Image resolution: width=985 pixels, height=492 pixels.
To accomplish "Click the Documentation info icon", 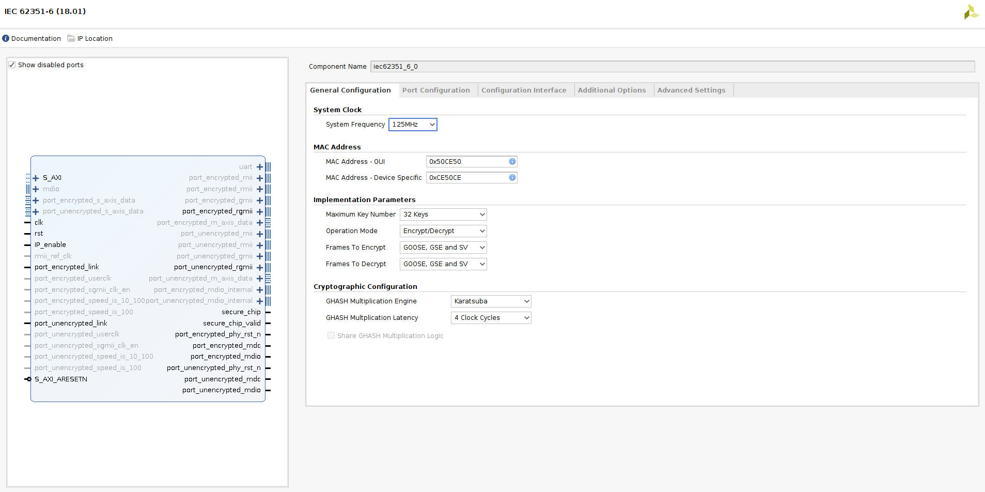I will point(6,38).
